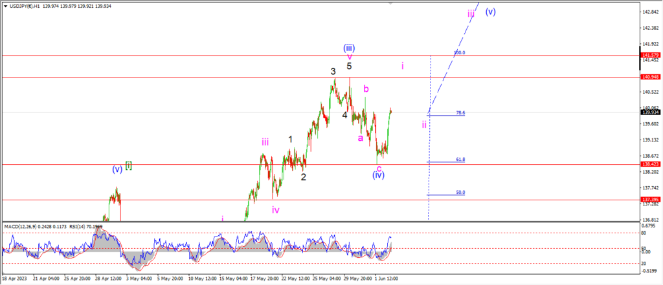Click the 61.8 Fibonacci level label
This screenshot has height=285, width=663.
pyautogui.click(x=460, y=159)
